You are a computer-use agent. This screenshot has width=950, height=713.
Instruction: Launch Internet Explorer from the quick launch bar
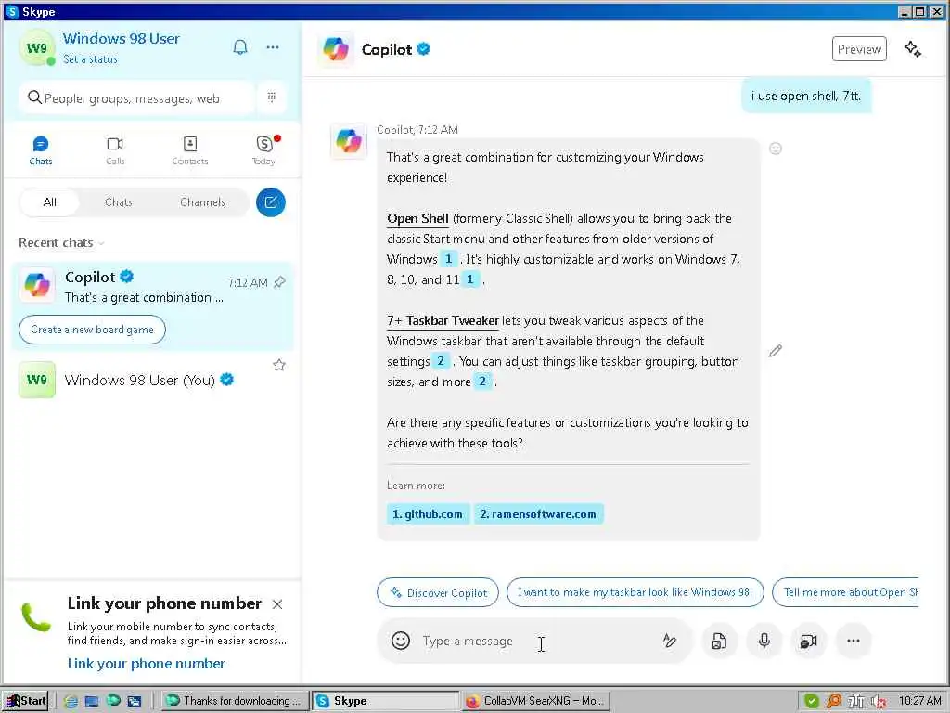pyautogui.click(x=71, y=701)
